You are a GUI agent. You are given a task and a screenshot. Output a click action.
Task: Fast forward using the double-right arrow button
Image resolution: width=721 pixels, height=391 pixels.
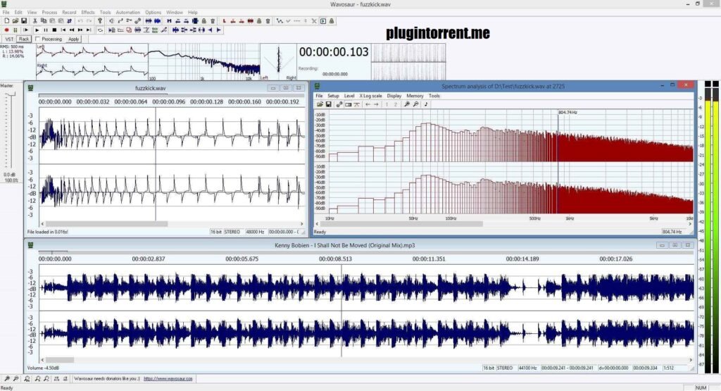pyautogui.click(x=80, y=30)
